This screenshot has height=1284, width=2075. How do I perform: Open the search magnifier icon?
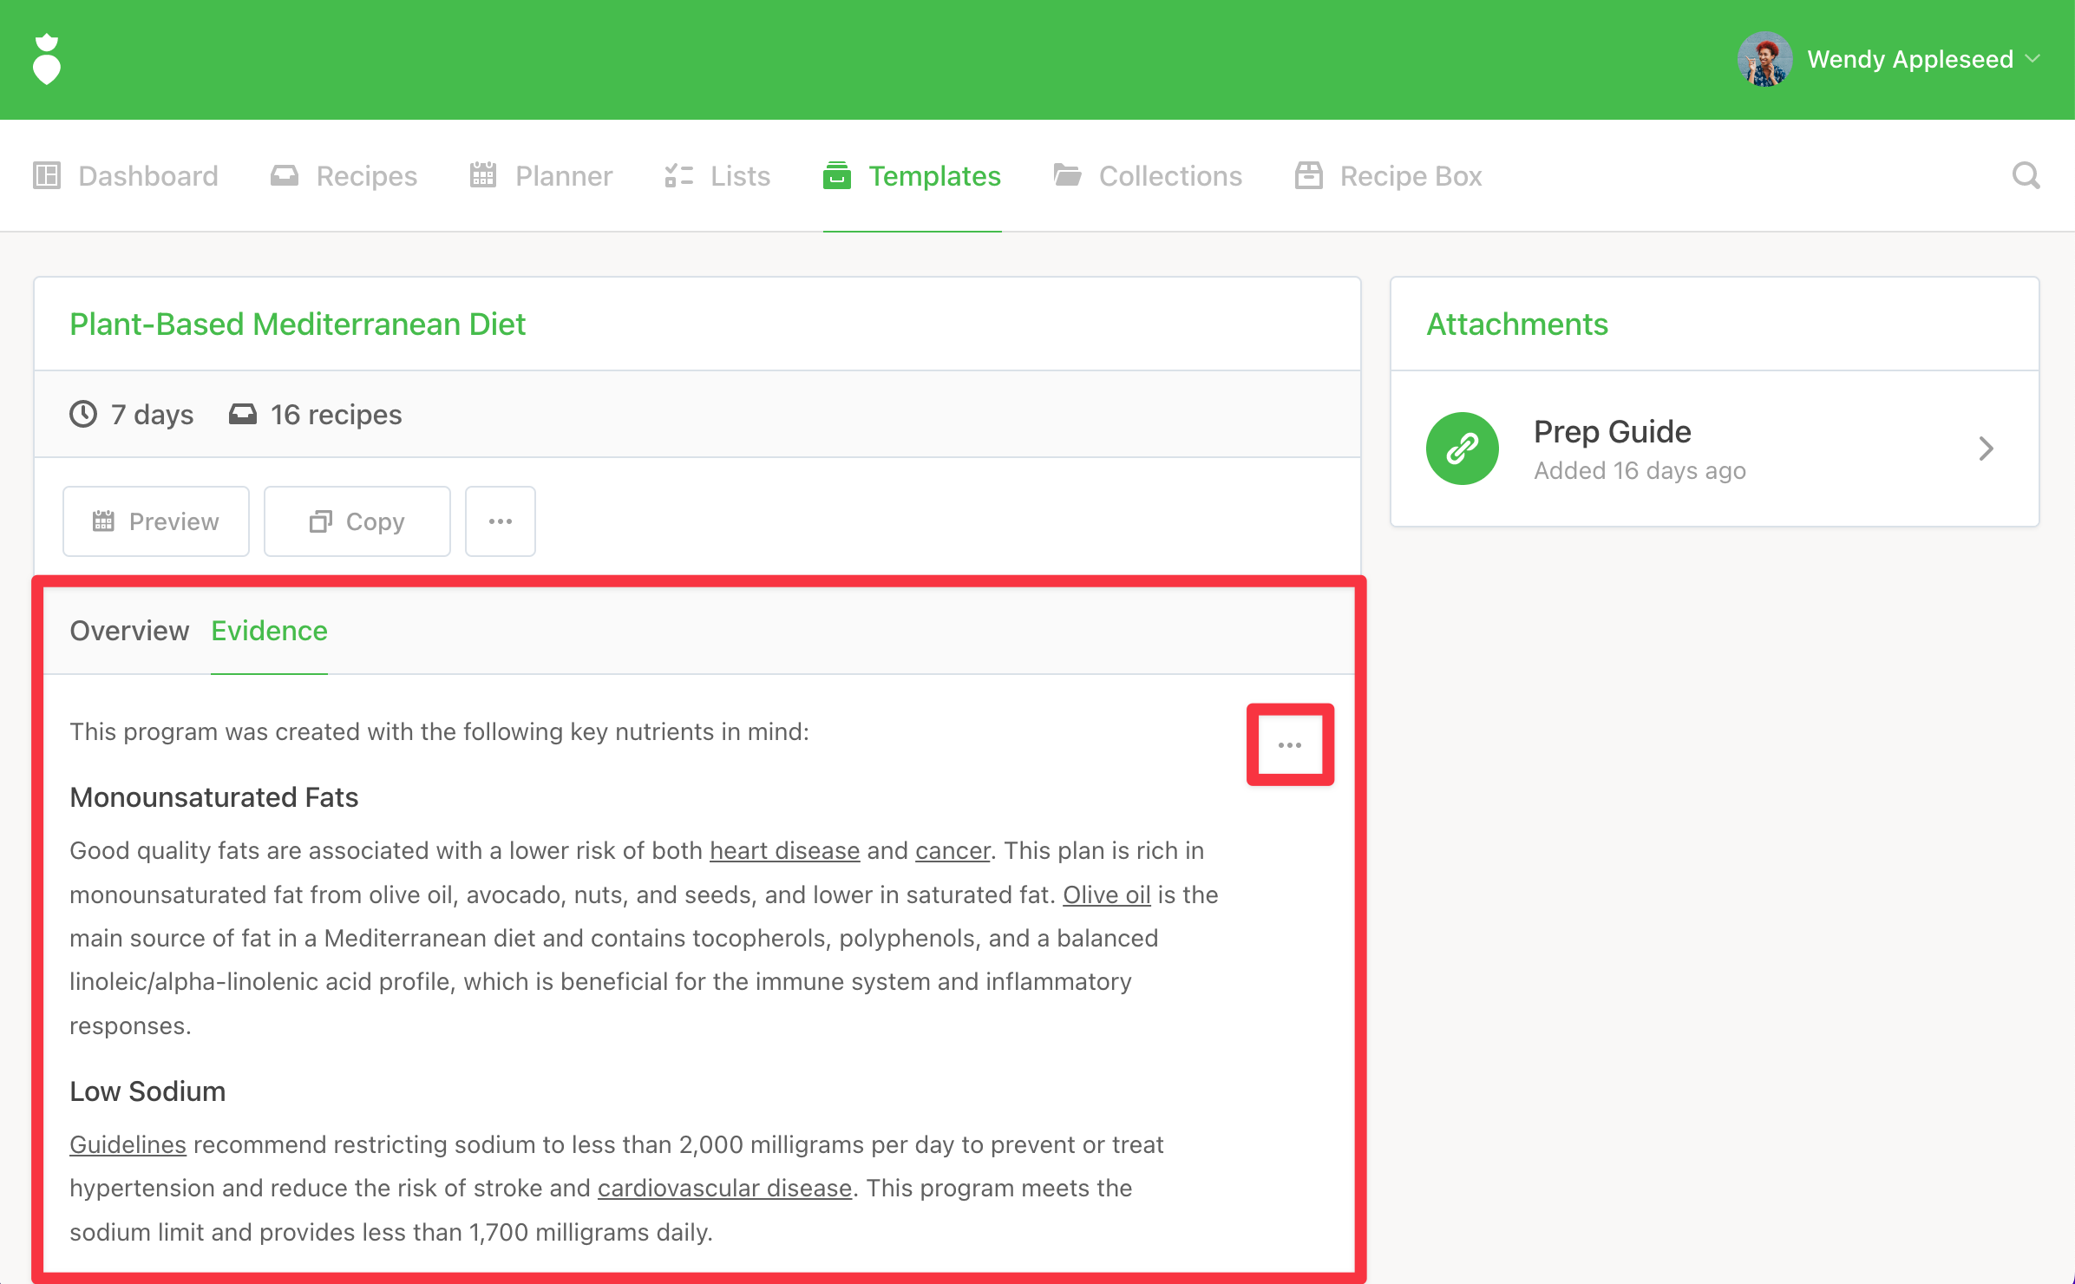tap(2026, 176)
